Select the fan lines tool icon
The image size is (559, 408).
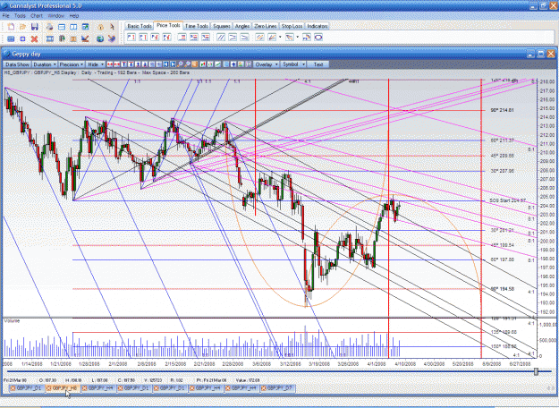(x=272, y=37)
